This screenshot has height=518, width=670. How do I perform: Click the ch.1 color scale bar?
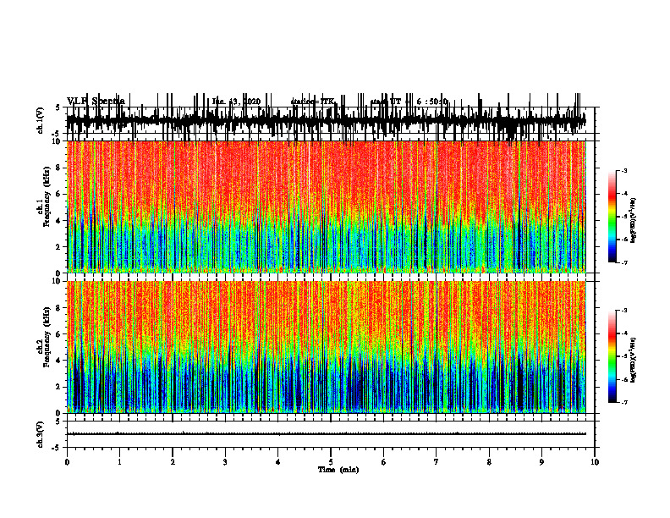pos(612,217)
